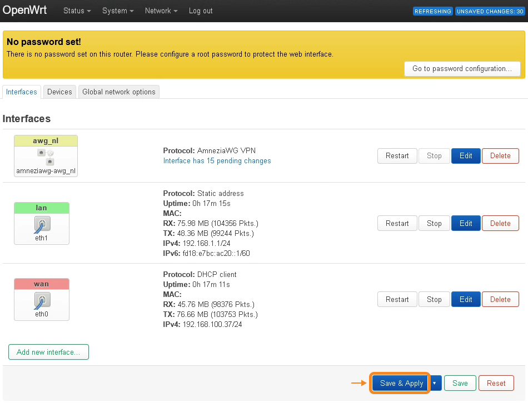Click the OpenWrt logo

coord(25,11)
